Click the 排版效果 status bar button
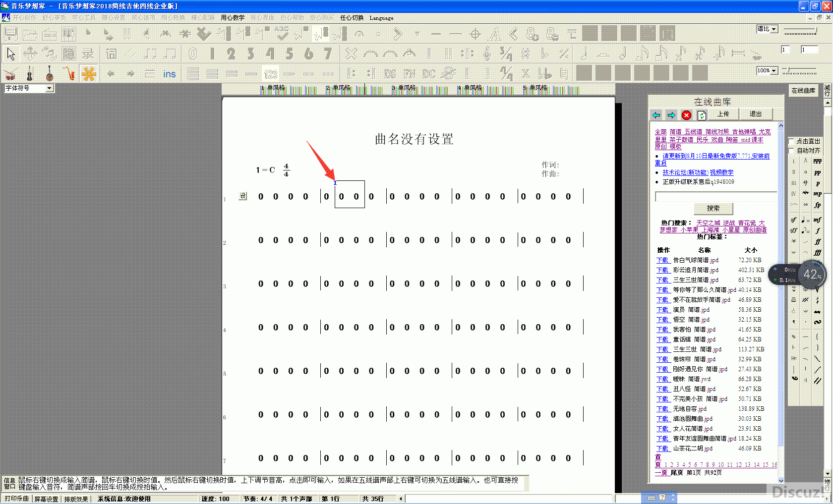Screen dimensions: 833x504 pyautogui.click(x=76, y=499)
